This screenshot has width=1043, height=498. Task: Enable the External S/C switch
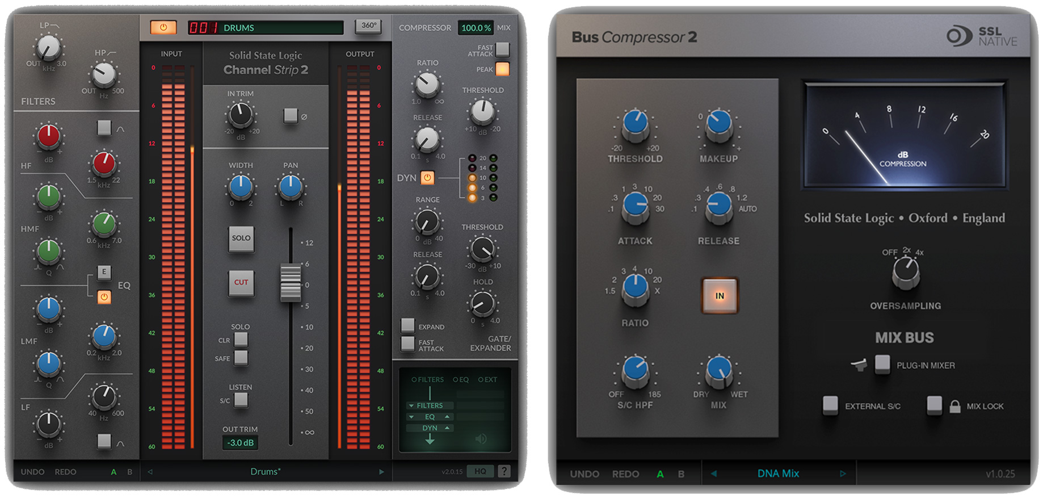(830, 405)
